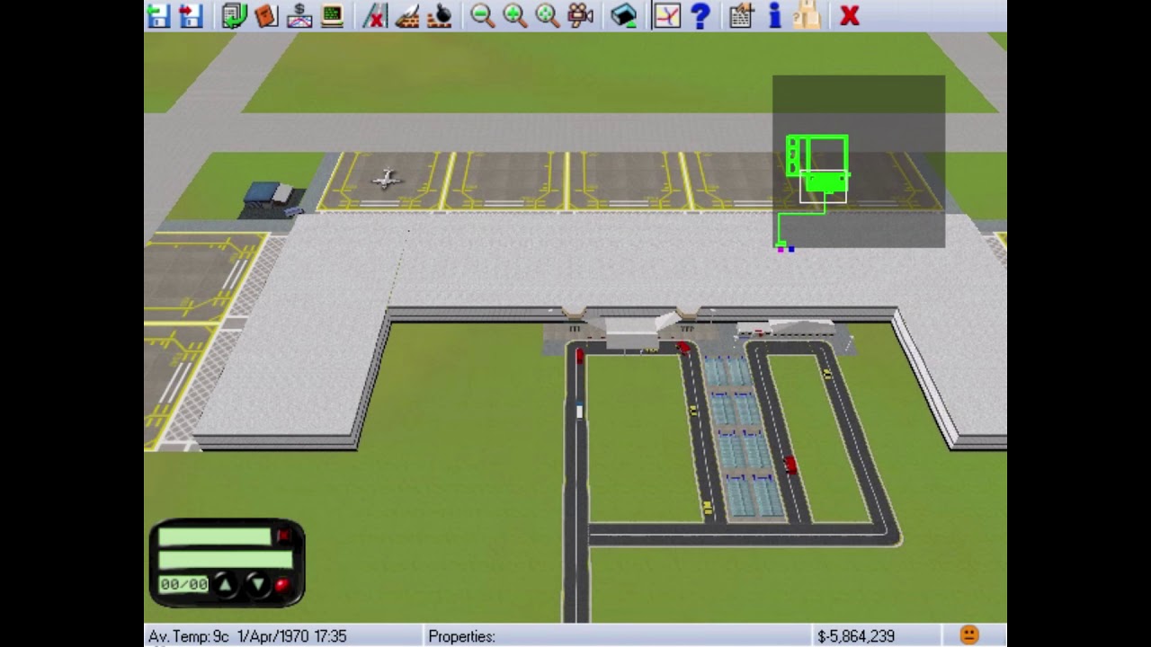The height and width of the screenshot is (647, 1151).
Task: Click the pager up arrow button
Action: (226, 585)
